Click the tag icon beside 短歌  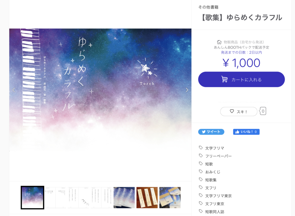pyautogui.click(x=201, y=164)
